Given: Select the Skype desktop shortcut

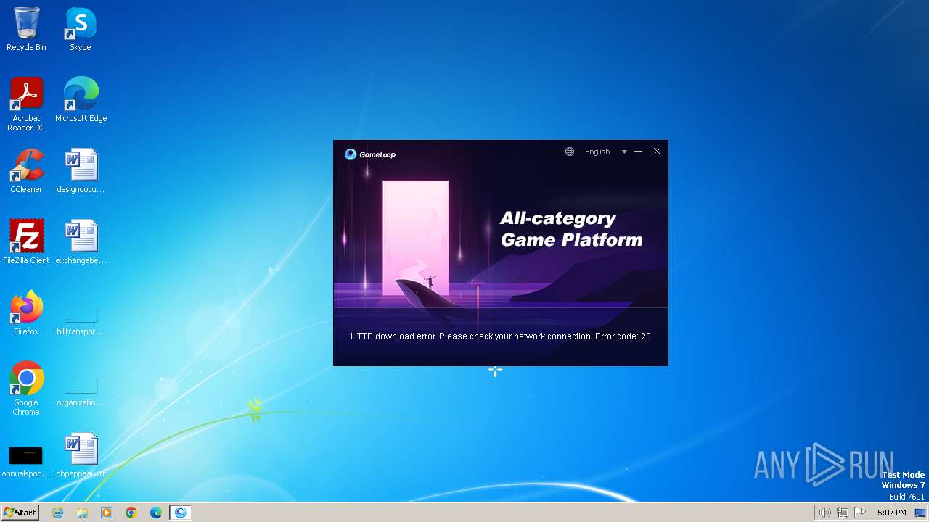Looking at the screenshot, I should (81, 29).
